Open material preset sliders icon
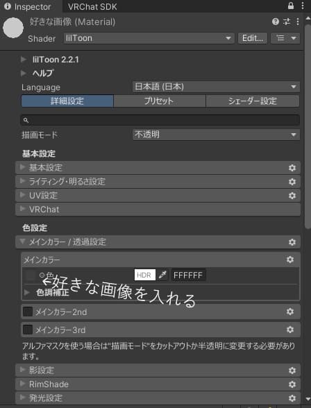 point(287,22)
